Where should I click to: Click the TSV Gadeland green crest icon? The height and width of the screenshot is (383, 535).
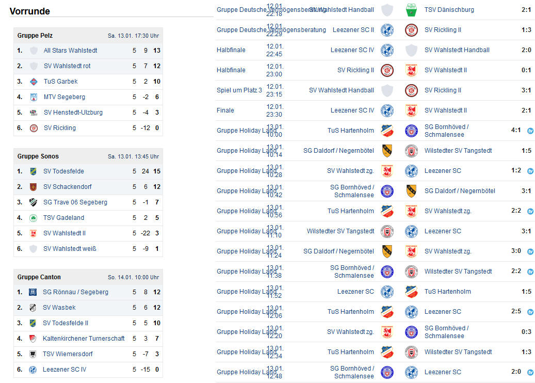point(33,218)
